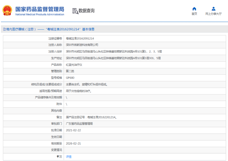Select registration number 粤械注准20162091214 value
The height and width of the screenshot is (161, 228).
(80, 39)
